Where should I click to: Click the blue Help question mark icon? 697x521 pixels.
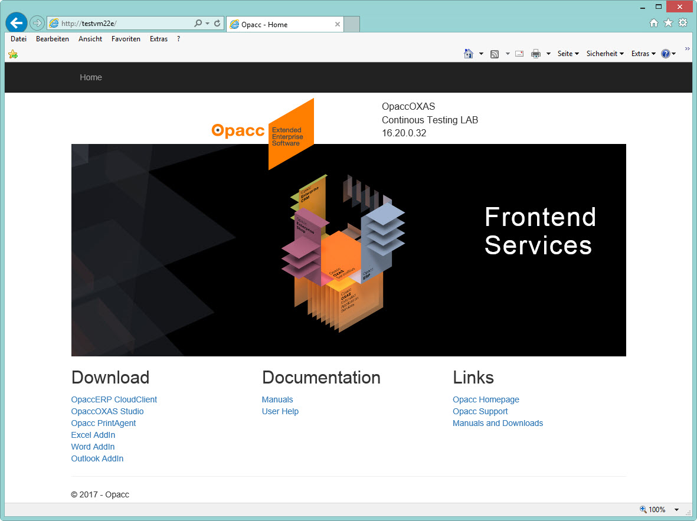pyautogui.click(x=666, y=54)
